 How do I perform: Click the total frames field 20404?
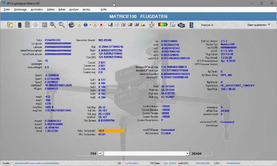pyautogui.click(x=201, y=154)
